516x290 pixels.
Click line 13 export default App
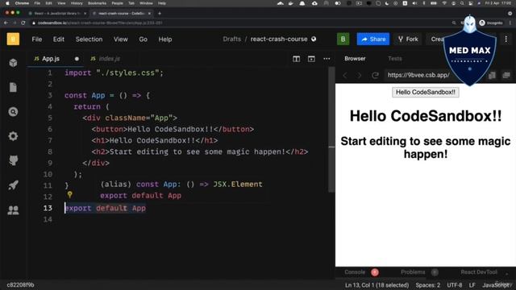click(x=105, y=208)
